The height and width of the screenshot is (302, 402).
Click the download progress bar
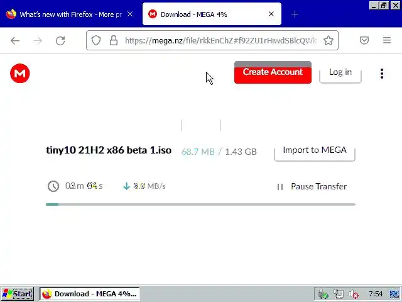200,204
